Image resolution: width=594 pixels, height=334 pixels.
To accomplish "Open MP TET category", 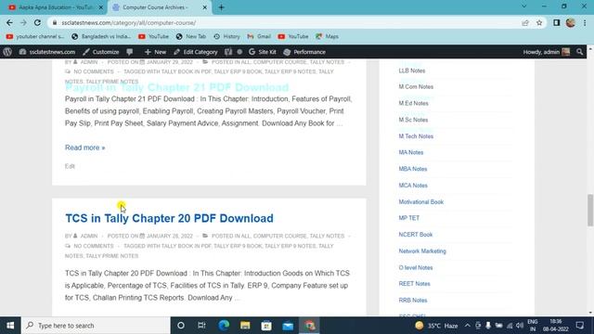I will [x=409, y=218].
